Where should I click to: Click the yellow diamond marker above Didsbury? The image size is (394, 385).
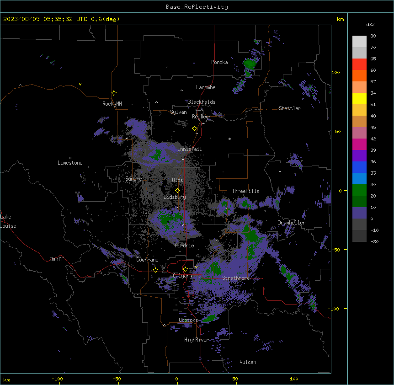tap(178, 191)
